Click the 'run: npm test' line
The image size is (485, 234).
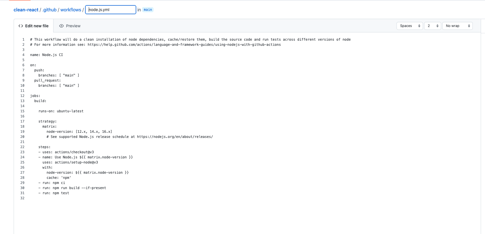(54, 193)
